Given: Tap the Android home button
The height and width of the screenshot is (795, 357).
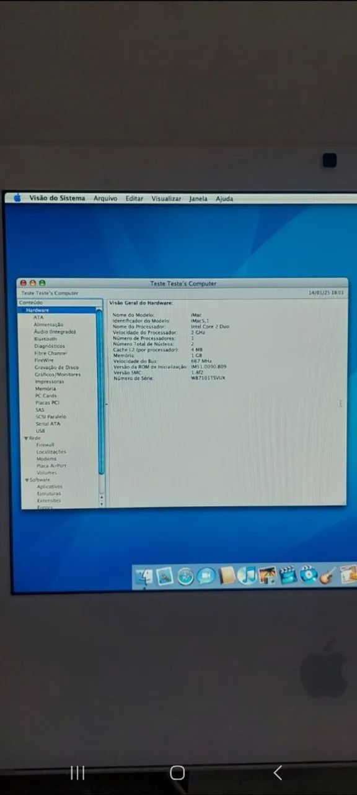Looking at the screenshot, I should click(x=177, y=773).
